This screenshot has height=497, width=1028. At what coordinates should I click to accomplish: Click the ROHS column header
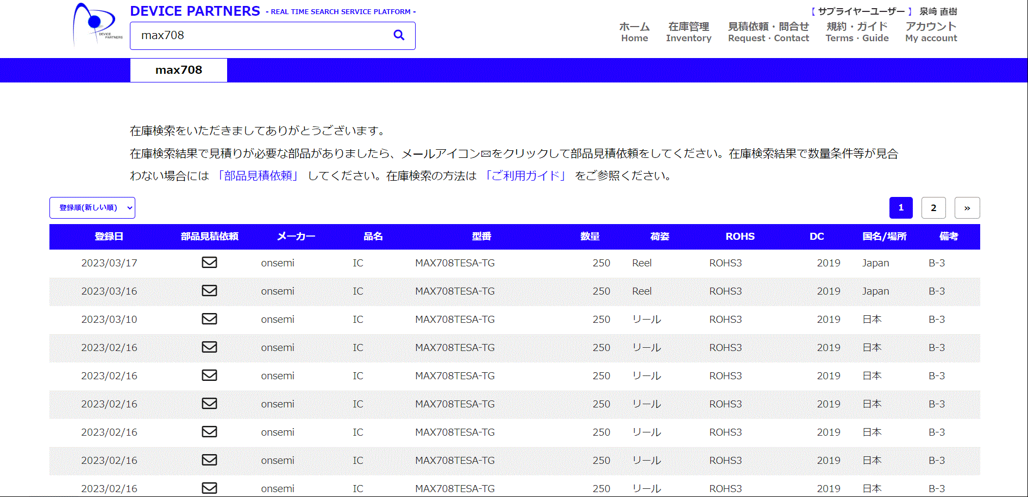pos(740,237)
